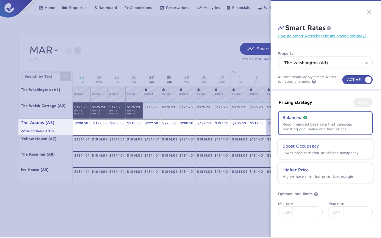The width and height of the screenshot is (381, 238).
Task: Click the 31 Wed date header
Action: (222, 79)
